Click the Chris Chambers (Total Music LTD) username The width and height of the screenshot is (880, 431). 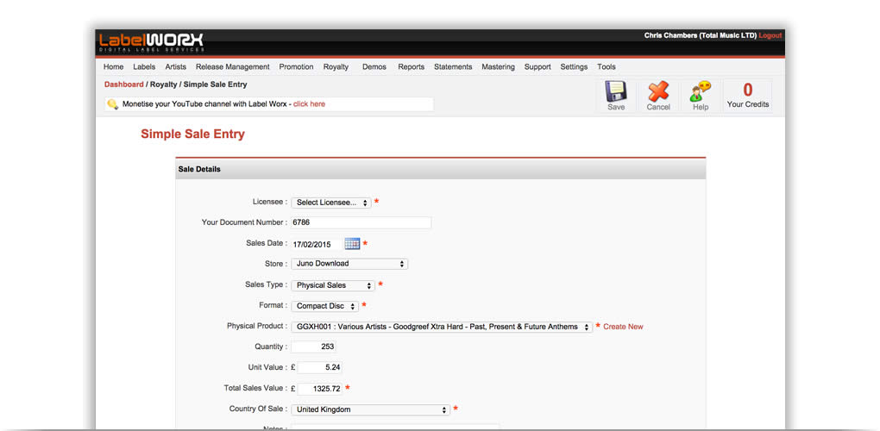coord(701,35)
